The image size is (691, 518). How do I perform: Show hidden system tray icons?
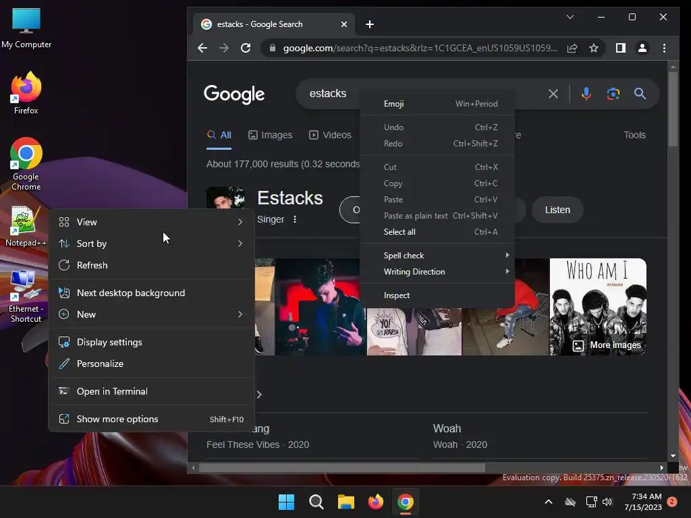click(x=548, y=502)
